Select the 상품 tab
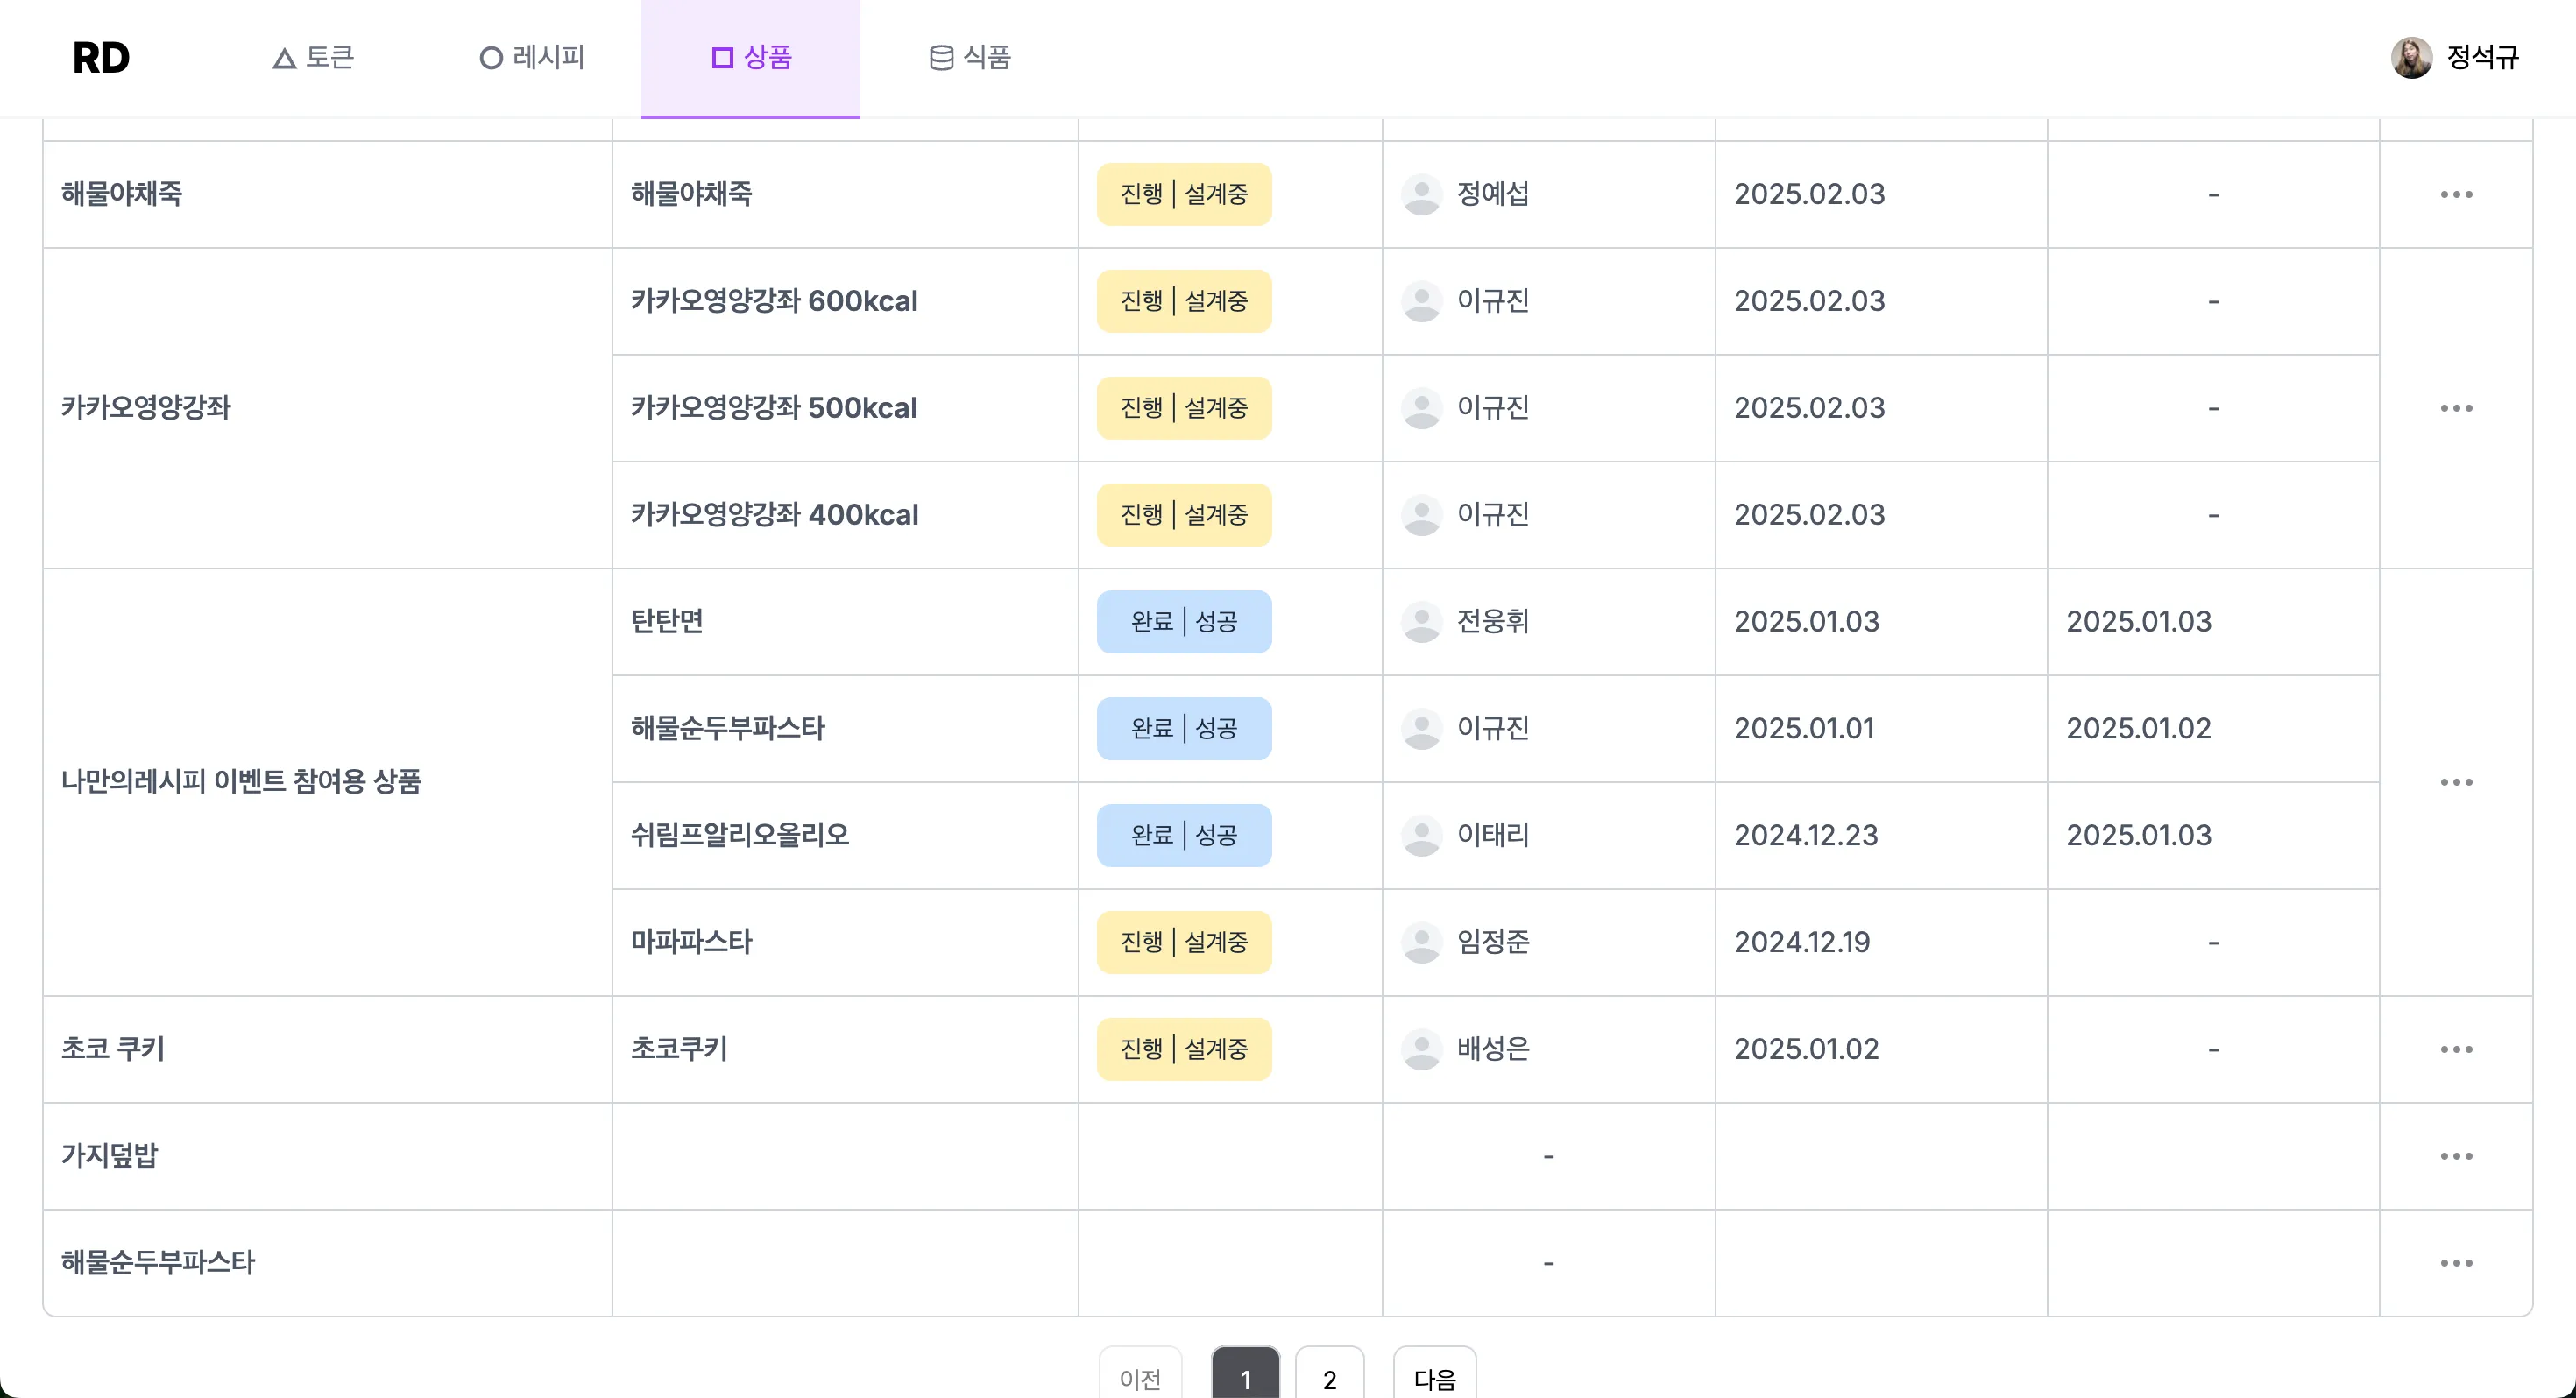Screen dimensions: 2576x1398 pos(751,58)
